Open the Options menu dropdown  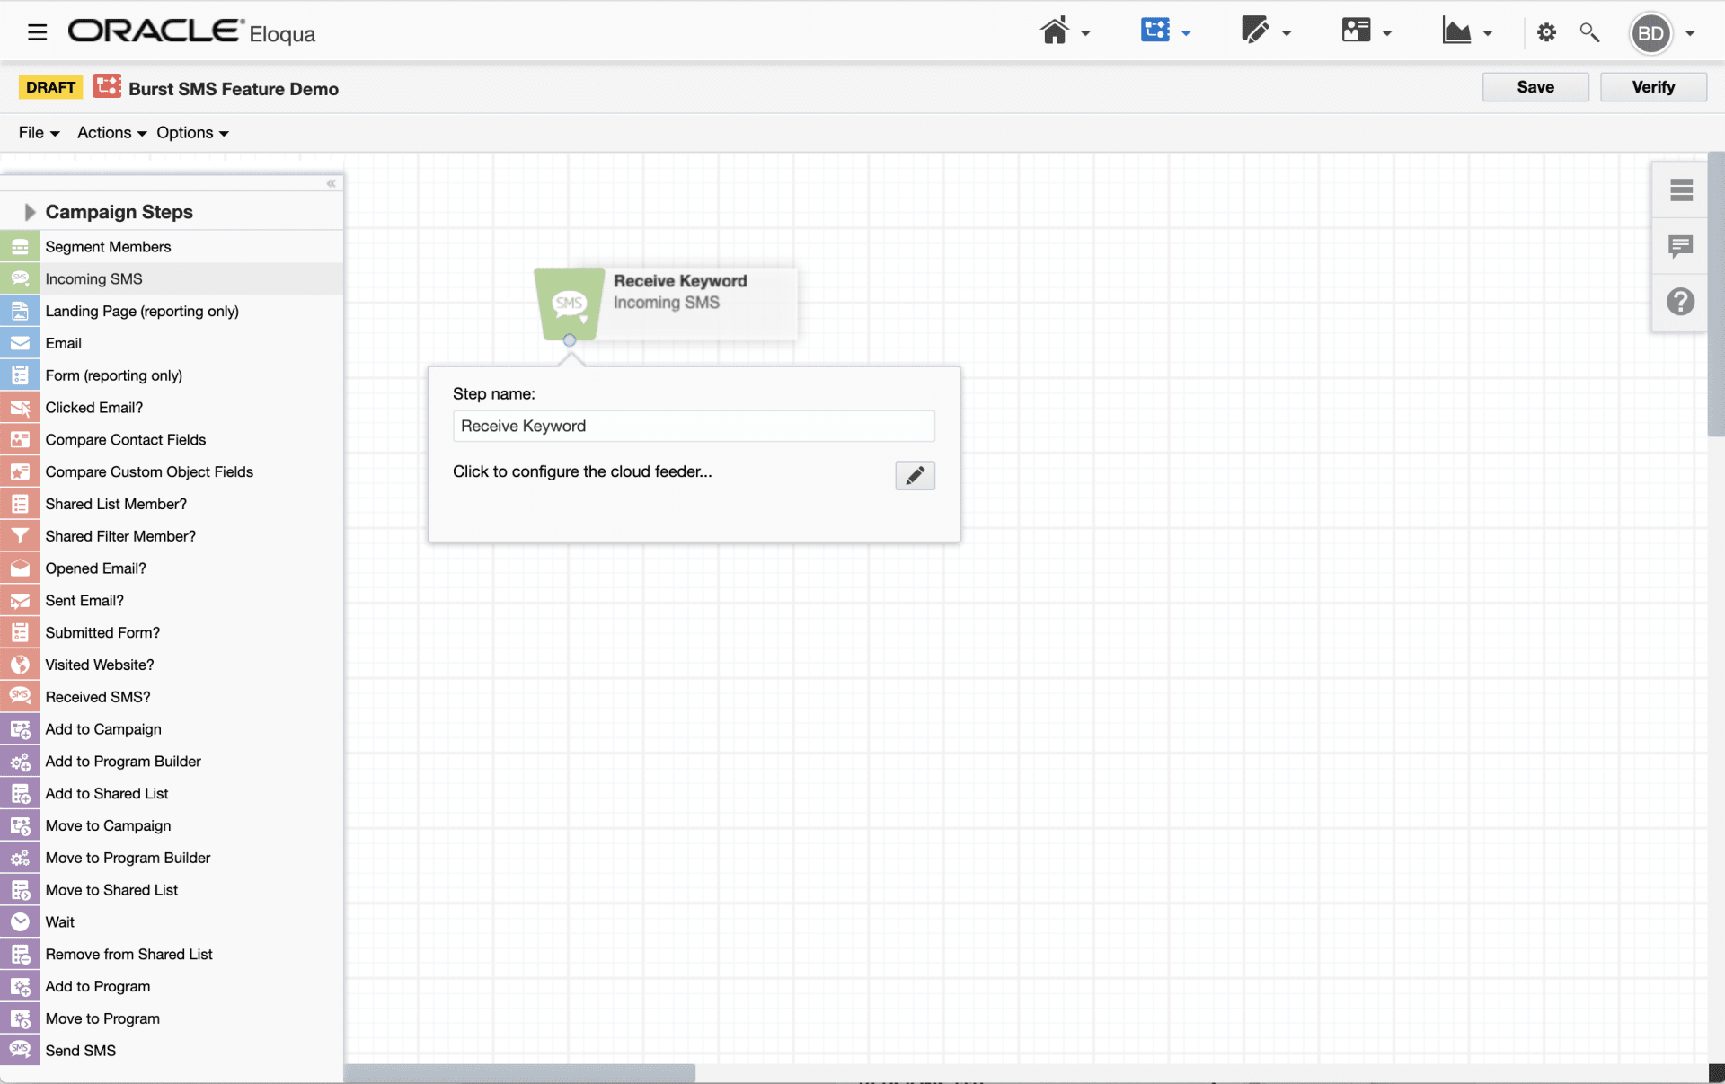point(186,132)
